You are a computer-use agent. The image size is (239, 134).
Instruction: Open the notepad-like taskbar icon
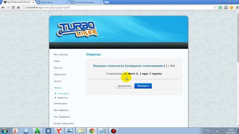(x=103, y=131)
